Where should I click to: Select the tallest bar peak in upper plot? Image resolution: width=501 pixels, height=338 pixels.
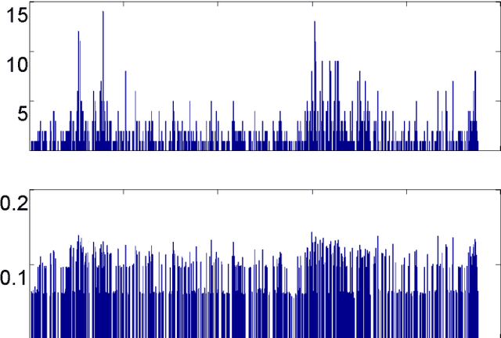pyautogui.click(x=103, y=13)
